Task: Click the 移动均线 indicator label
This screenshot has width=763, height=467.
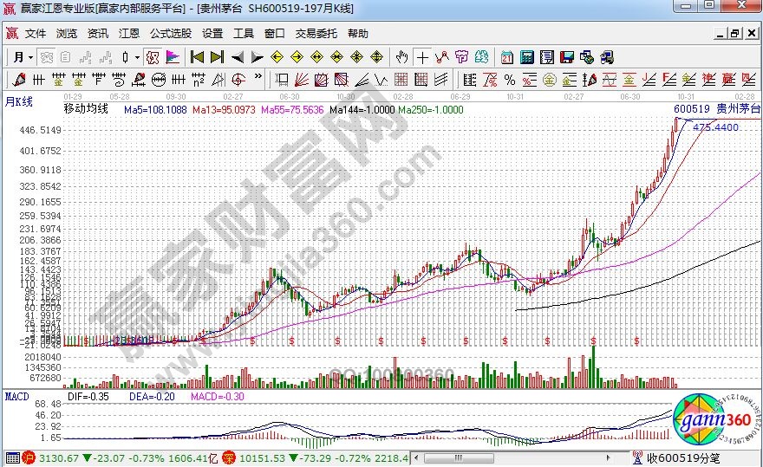Action: coord(86,110)
